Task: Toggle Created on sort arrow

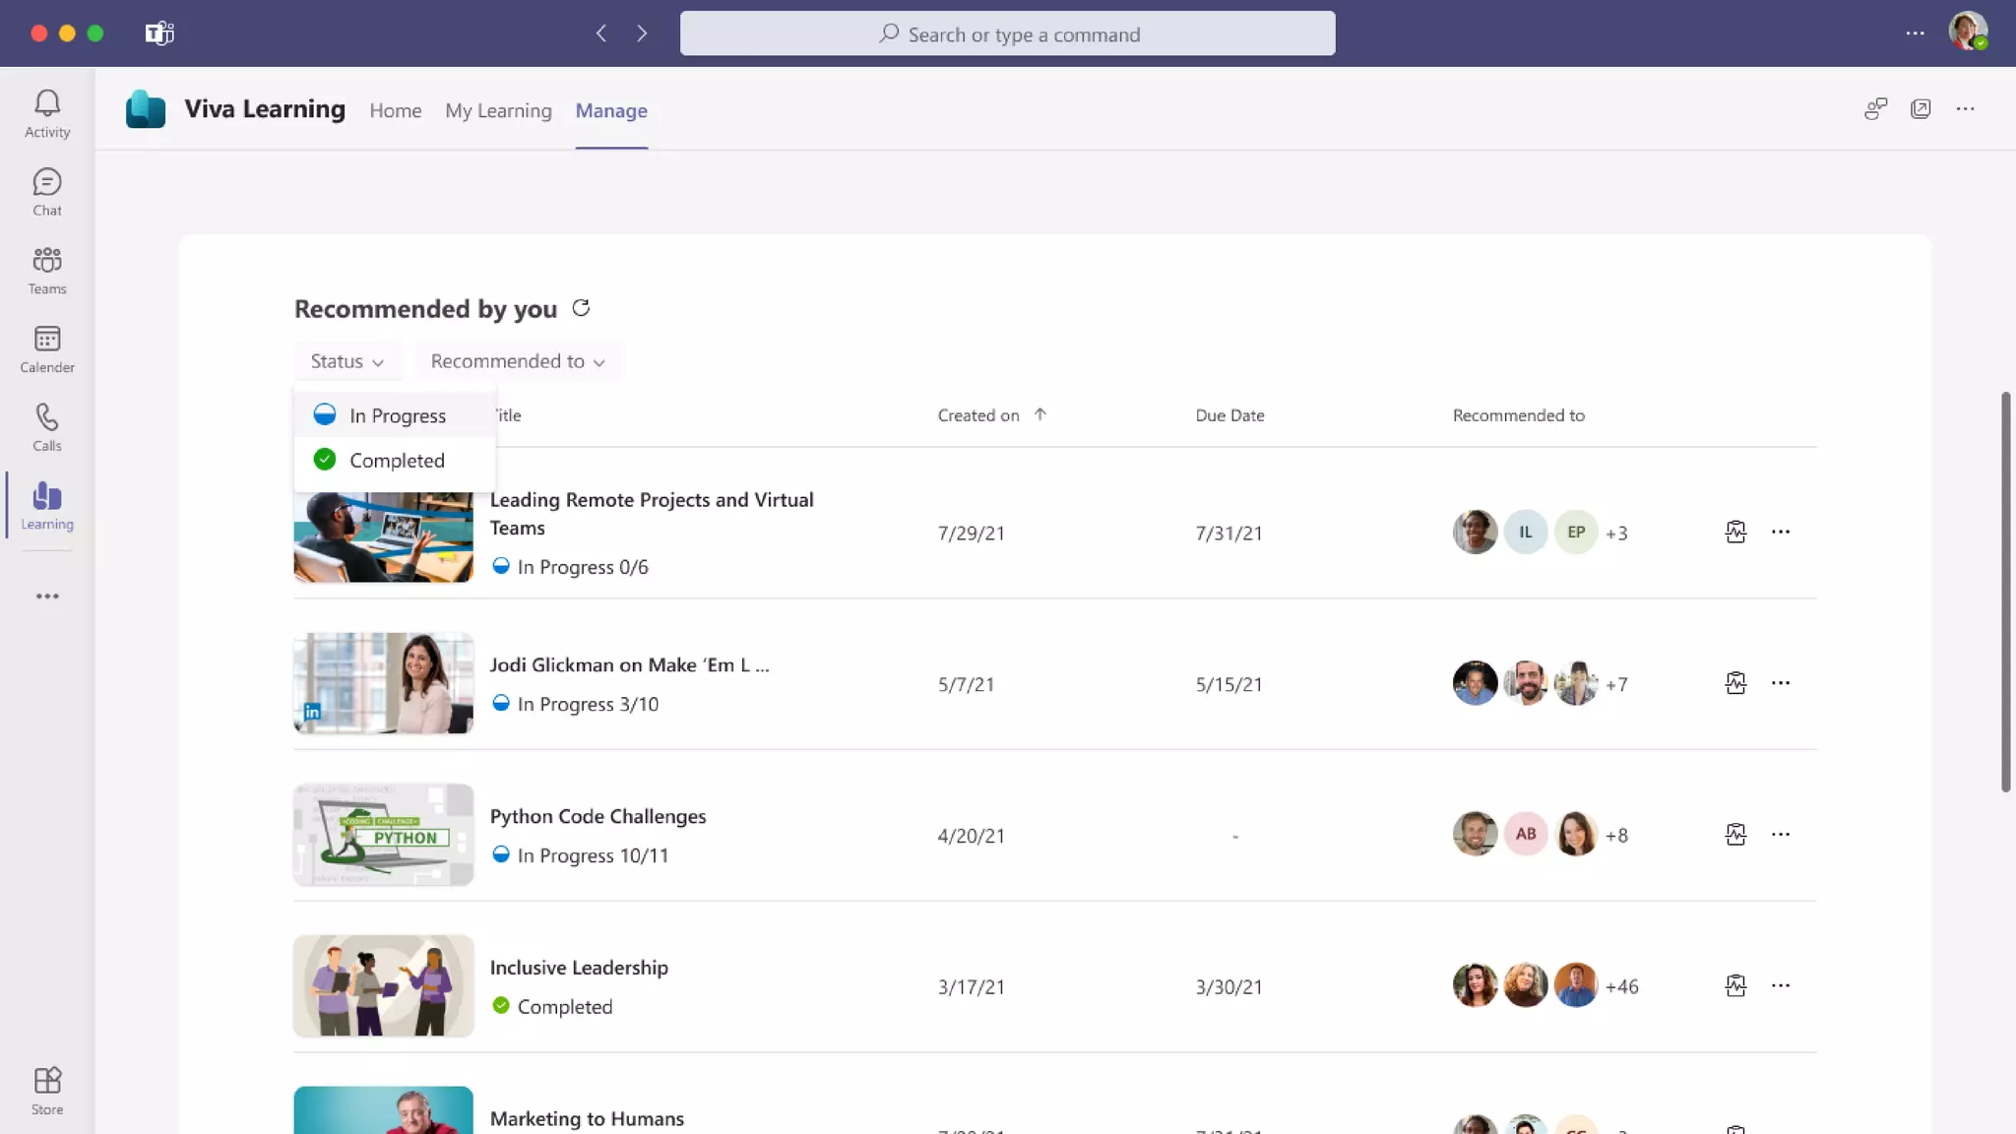Action: (1039, 414)
